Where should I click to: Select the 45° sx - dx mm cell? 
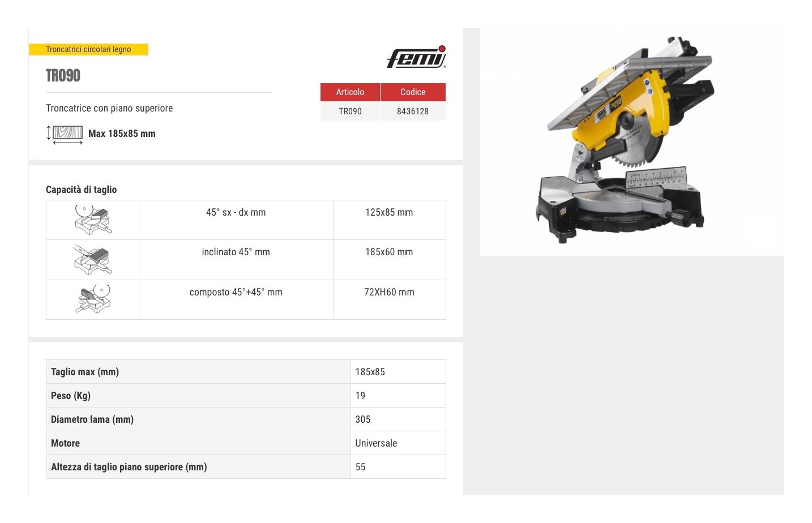click(x=236, y=220)
